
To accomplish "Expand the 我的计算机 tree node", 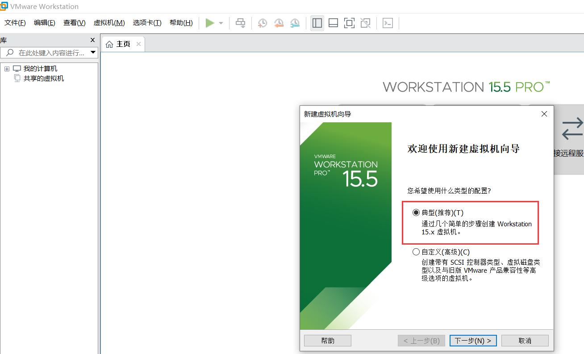I will pos(7,68).
